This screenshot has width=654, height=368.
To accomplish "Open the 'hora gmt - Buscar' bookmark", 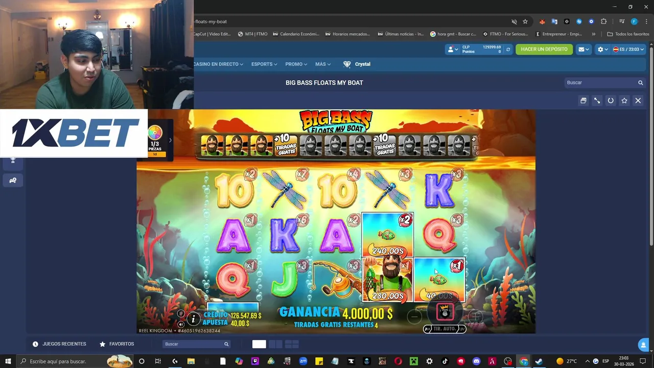I will pyautogui.click(x=453, y=34).
